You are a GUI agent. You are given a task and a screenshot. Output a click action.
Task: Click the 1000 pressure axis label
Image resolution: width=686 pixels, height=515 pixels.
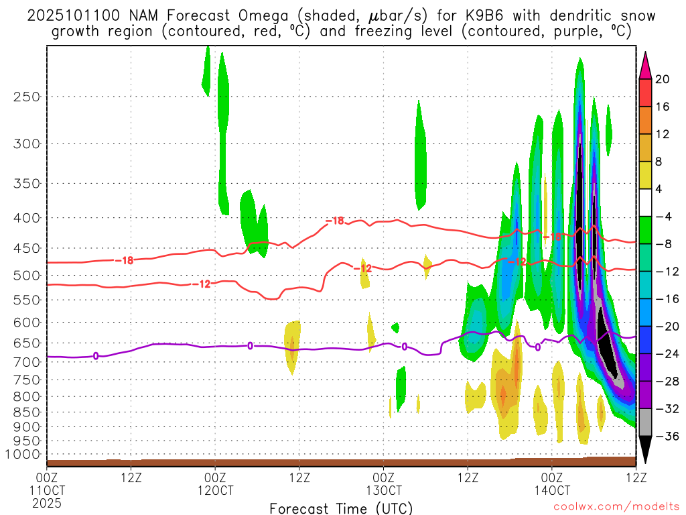click(23, 455)
